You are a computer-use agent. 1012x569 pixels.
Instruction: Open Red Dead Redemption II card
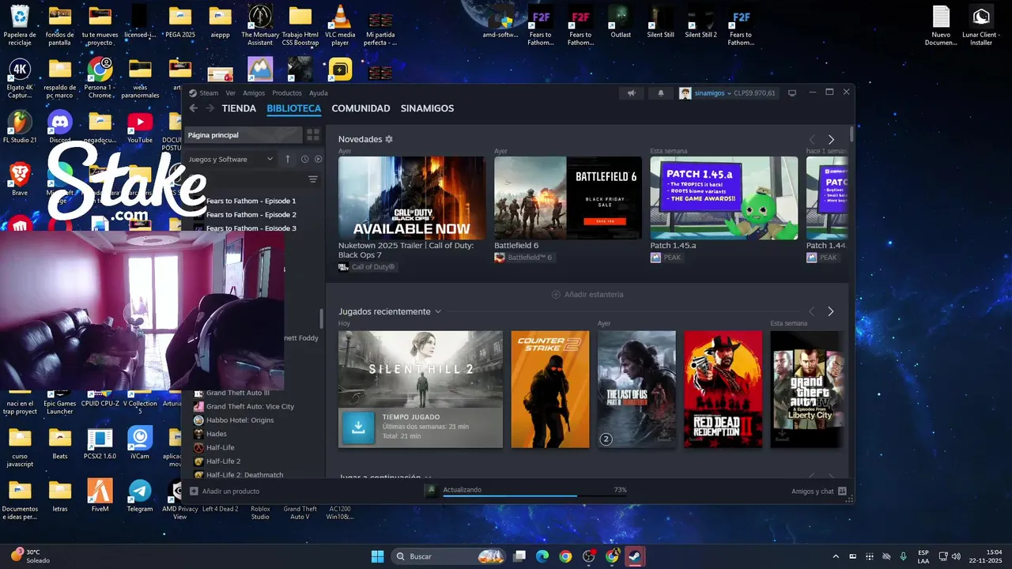[723, 389]
